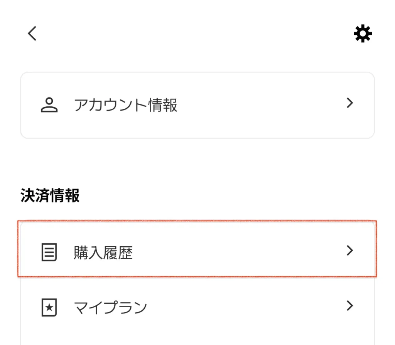The width and height of the screenshot is (395, 345).
Task: Open the 購入履歴 chevron arrow
Action: coord(349,251)
